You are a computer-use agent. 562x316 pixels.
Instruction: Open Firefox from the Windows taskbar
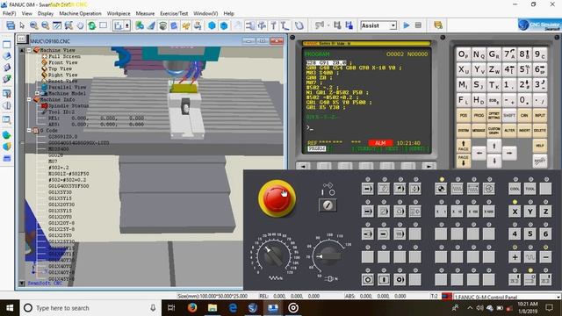[x=192, y=308]
